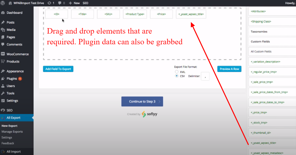Click All Custom Fields item

coord(272,51)
